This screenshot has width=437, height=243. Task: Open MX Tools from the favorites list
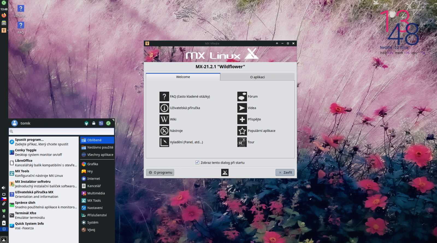pyautogui.click(x=44, y=173)
